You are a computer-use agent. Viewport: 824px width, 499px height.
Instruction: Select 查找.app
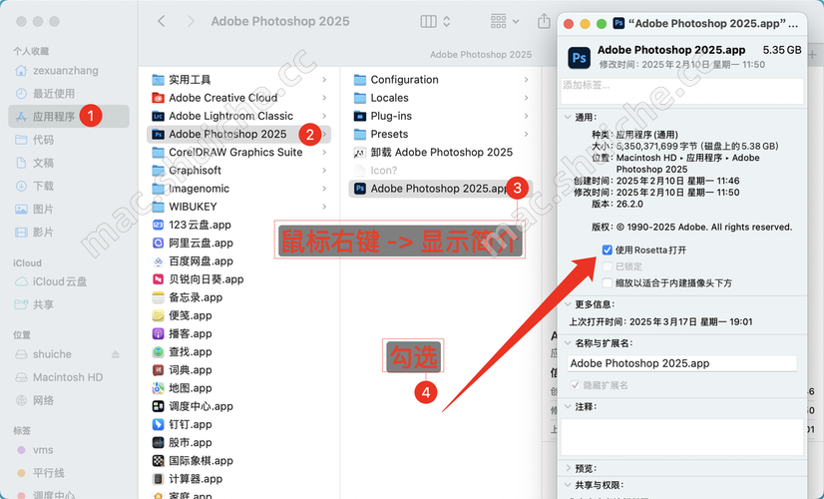(238, 351)
